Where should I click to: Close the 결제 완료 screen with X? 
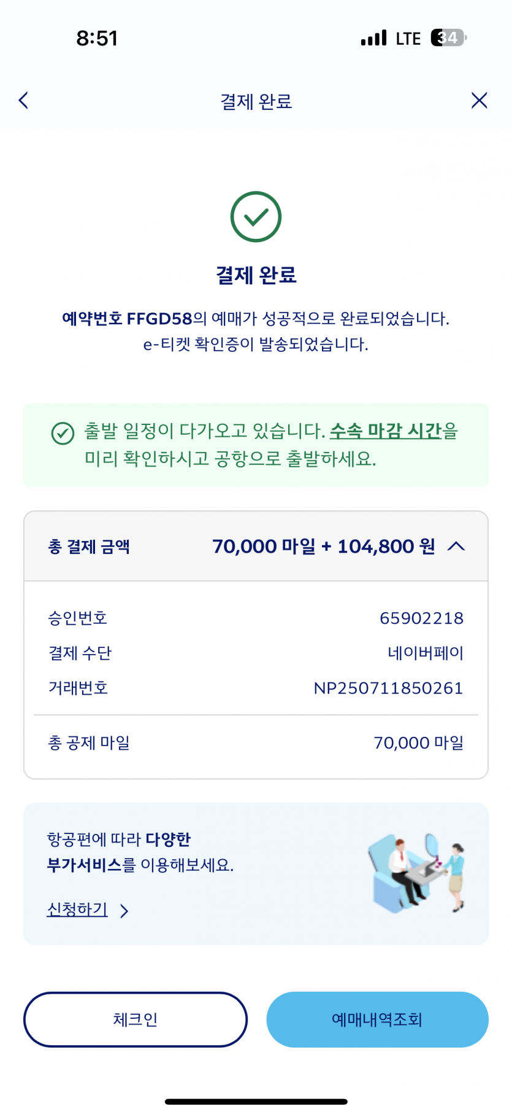[x=479, y=100]
